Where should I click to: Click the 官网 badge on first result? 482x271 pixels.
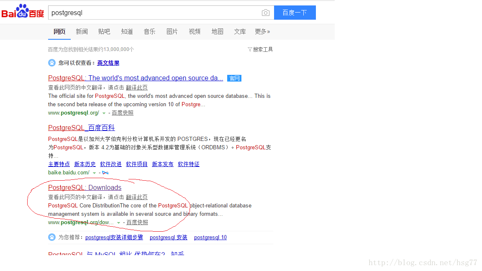tap(234, 78)
